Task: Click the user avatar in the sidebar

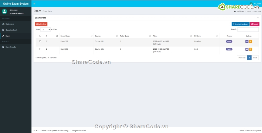Action: click(4, 11)
